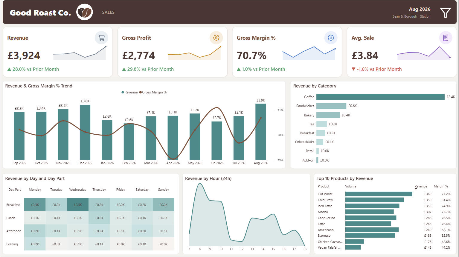Click the green up arrow beside 29.8% vs Prior Month
The width and height of the screenshot is (459, 257).
coord(124,69)
